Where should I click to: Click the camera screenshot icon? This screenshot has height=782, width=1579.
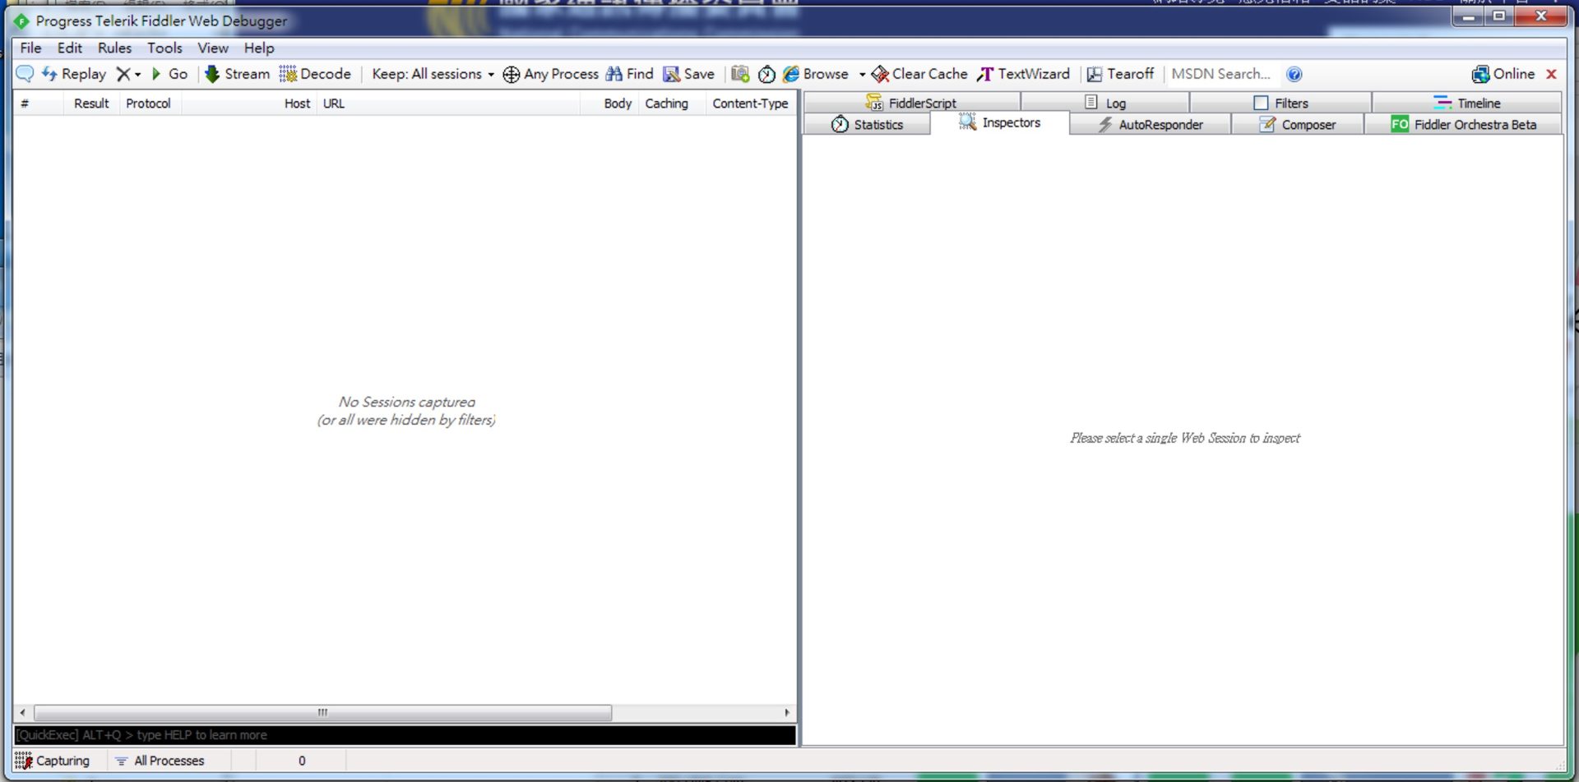click(740, 74)
